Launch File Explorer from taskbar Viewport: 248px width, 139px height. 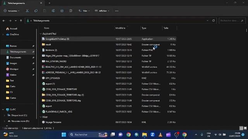145,135
